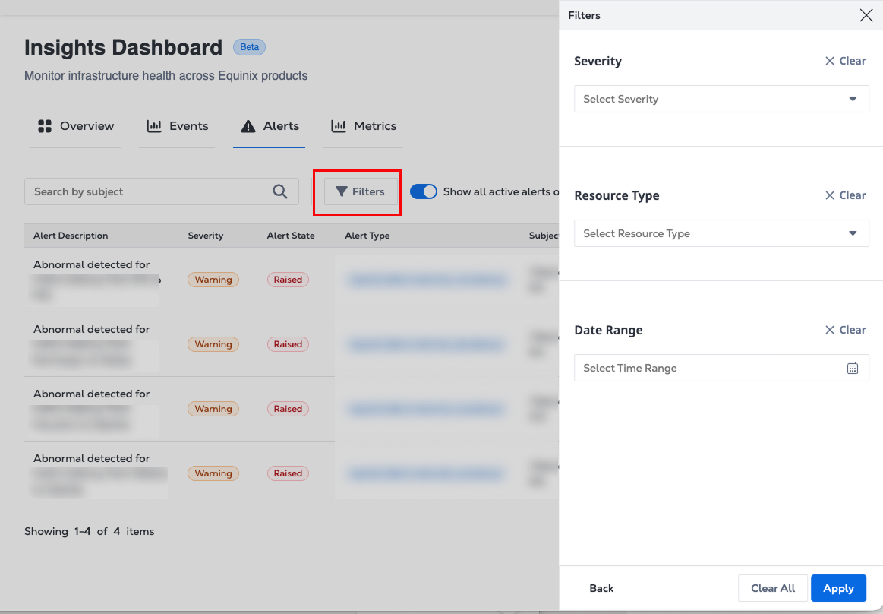Viewport: 883px width, 614px height.
Task: Click the X icon beside Severity Clear
Action: coord(830,61)
